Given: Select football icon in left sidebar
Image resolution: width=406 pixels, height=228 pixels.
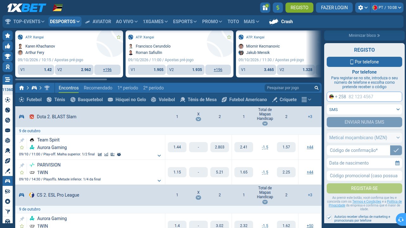Looking at the screenshot, I should click(x=8, y=100).
